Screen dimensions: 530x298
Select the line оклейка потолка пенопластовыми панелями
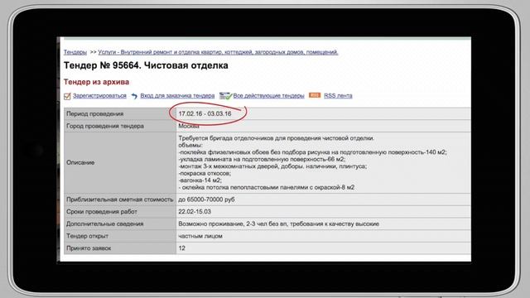[267, 188]
